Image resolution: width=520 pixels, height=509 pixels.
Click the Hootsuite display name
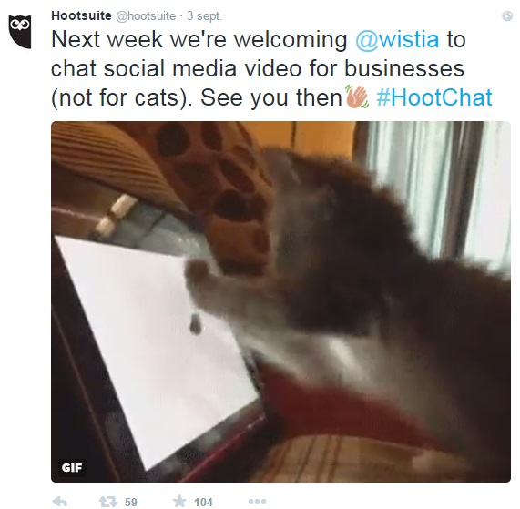coord(81,15)
